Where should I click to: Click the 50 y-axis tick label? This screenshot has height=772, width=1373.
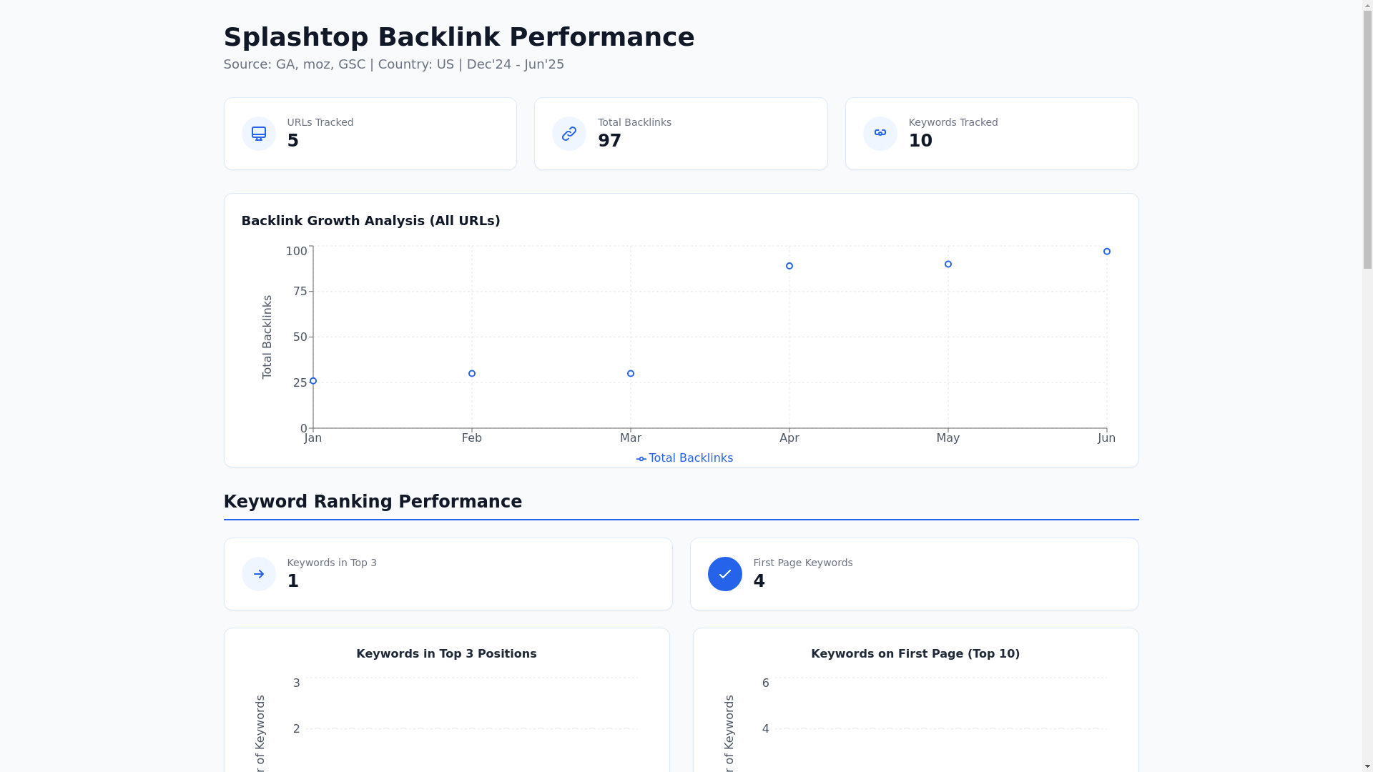pyautogui.click(x=300, y=337)
